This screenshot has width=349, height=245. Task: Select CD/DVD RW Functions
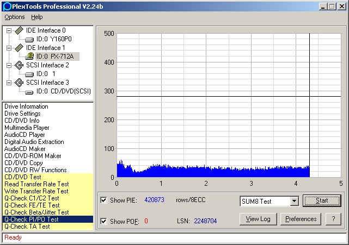pyautogui.click(x=35, y=170)
